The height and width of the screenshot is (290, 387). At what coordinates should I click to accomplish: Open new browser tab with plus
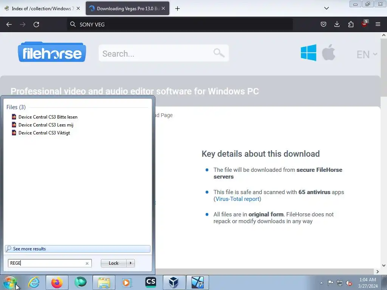(x=178, y=9)
